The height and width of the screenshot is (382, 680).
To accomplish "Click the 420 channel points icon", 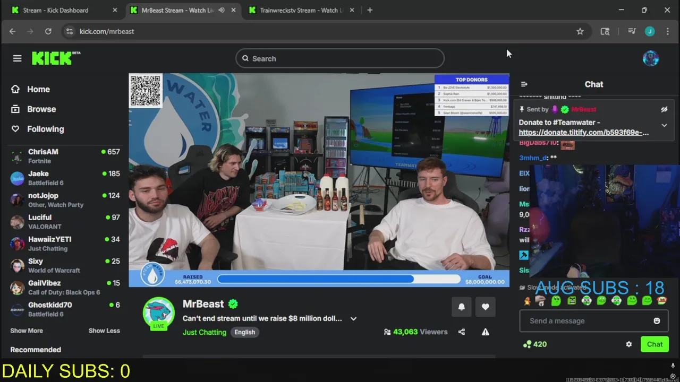I will point(527,344).
